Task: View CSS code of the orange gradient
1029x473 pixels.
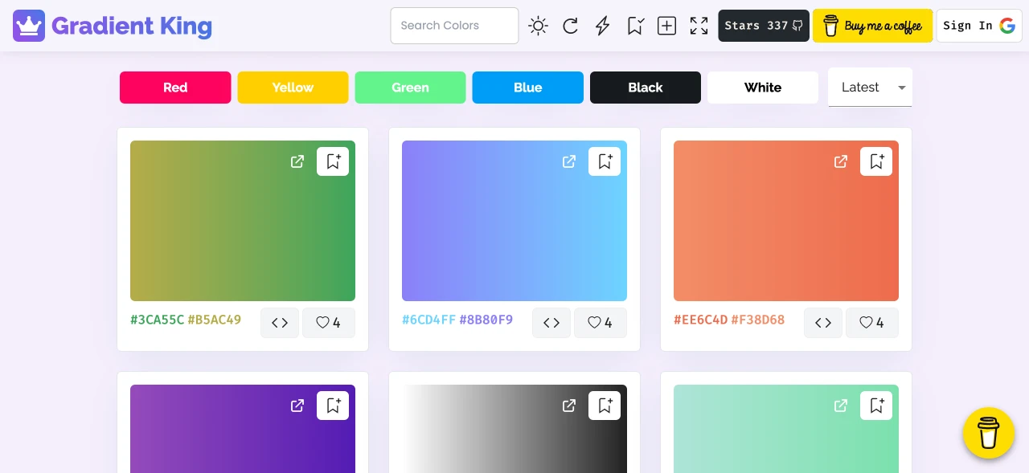Action: (823, 323)
